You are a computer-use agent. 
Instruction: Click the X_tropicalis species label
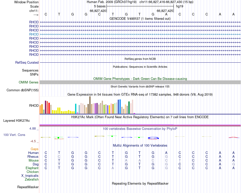pyautogui.click(x=30, y=176)
